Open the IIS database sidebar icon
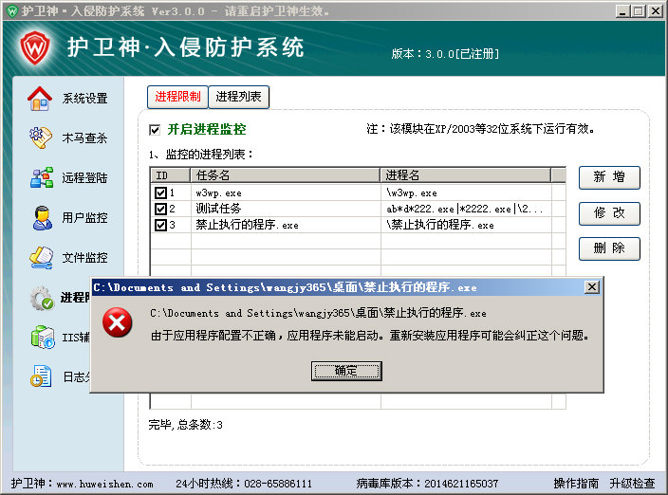Viewport: 668px width, 495px height. tap(42, 337)
